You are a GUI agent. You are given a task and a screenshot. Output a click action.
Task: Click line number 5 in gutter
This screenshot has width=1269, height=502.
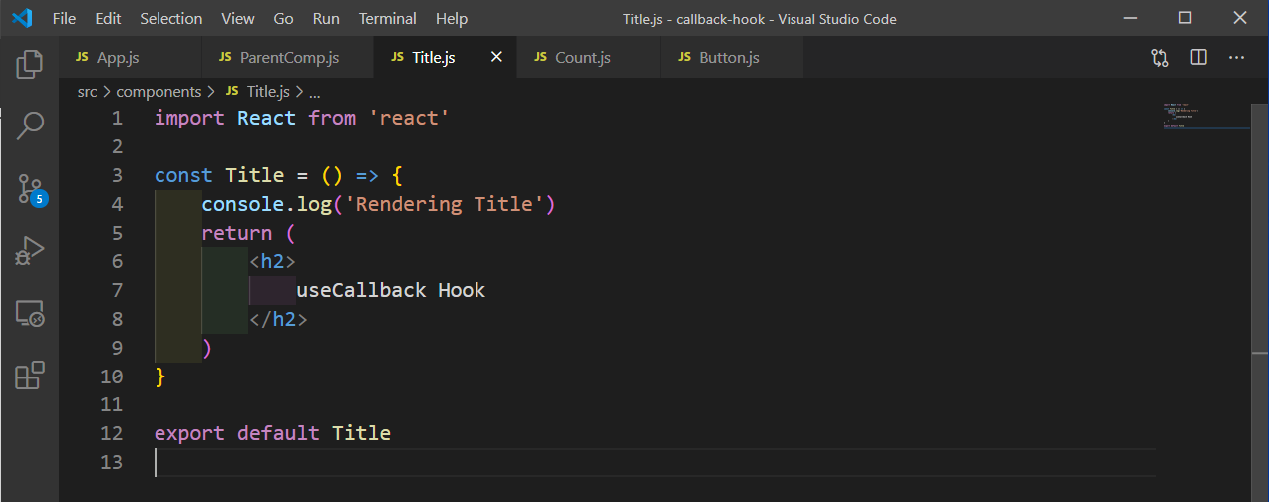pos(118,233)
